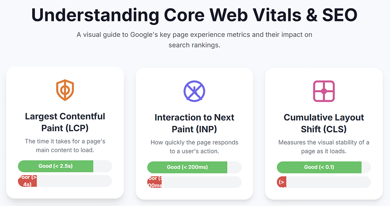
Task: Click the orange shield LCP icon
Action: (x=65, y=90)
